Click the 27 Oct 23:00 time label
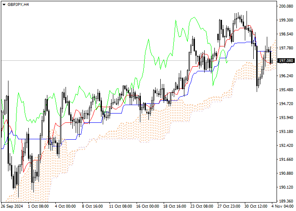296x211 pixels. pyautogui.click(x=229, y=206)
